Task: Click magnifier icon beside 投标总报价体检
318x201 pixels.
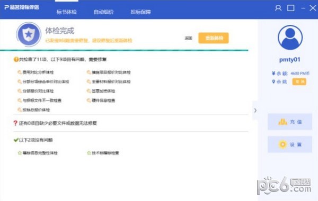Action: (20, 109)
